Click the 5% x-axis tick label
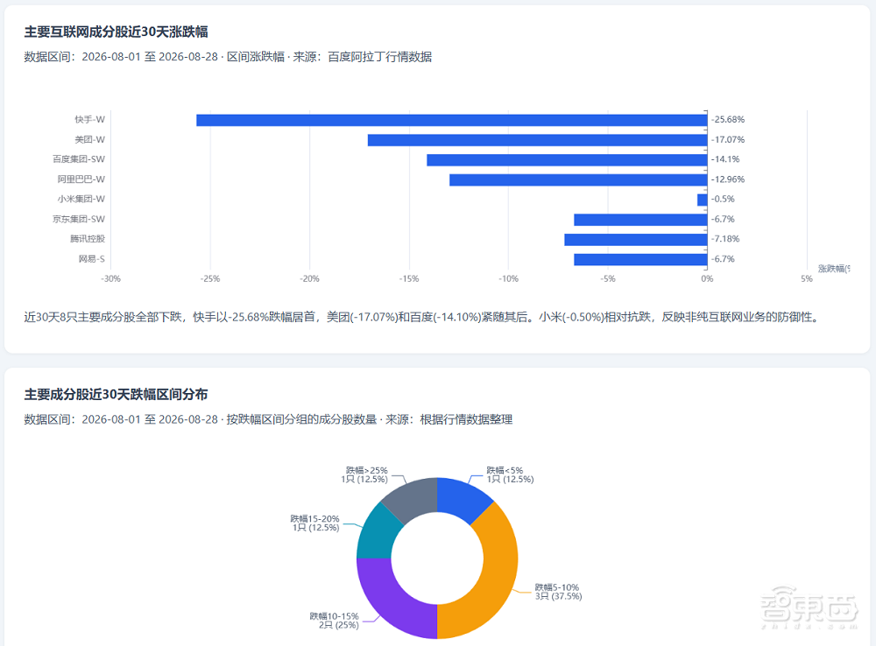The image size is (876, 646). (x=807, y=278)
